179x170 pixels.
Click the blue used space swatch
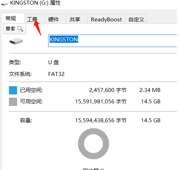pyautogui.click(x=13, y=90)
